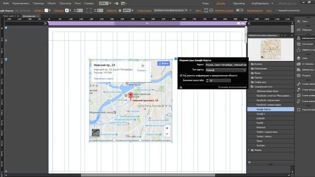The height and width of the screenshot is (177, 315).
Task: Switch to the Plan (План) view
Action: click(205, 3)
